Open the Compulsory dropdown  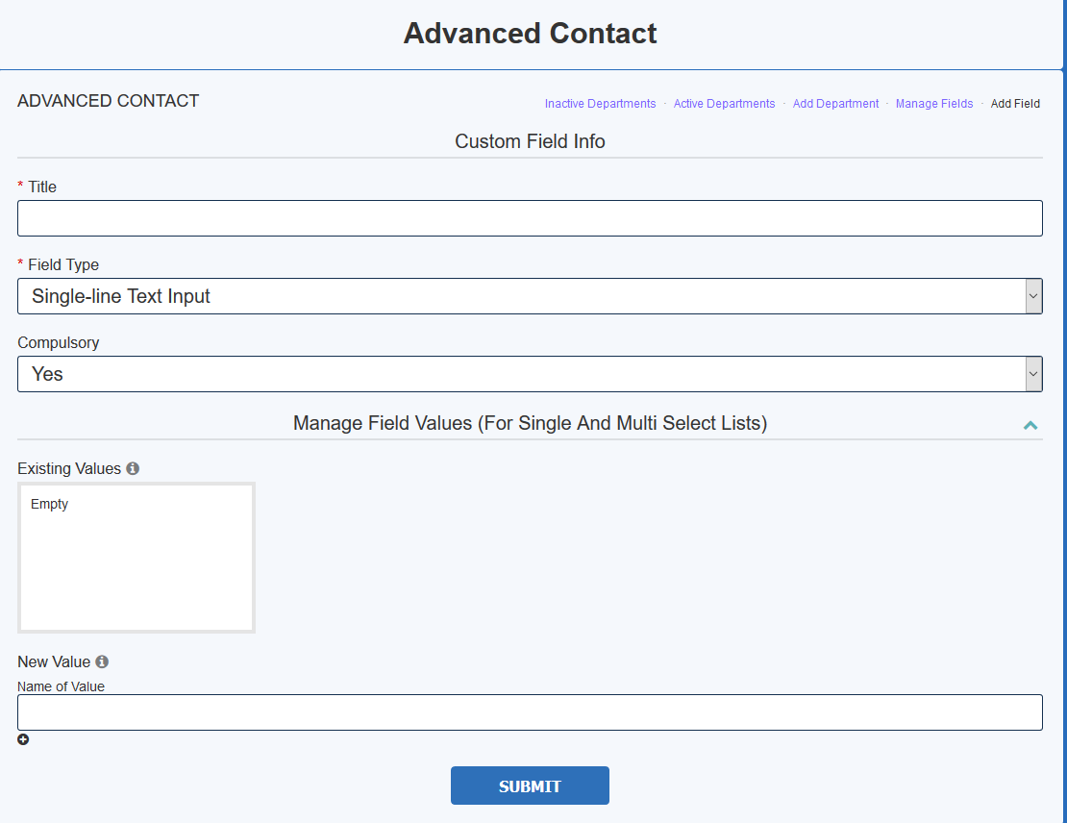(x=530, y=374)
